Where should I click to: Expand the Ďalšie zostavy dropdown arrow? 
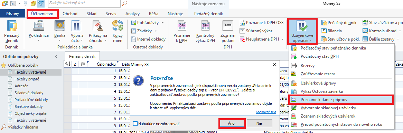[x=398, y=39]
